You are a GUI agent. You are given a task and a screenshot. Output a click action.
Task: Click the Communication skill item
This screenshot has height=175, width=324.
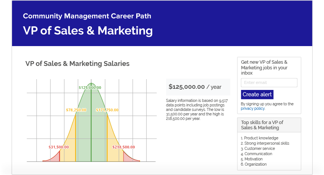coord(258,154)
